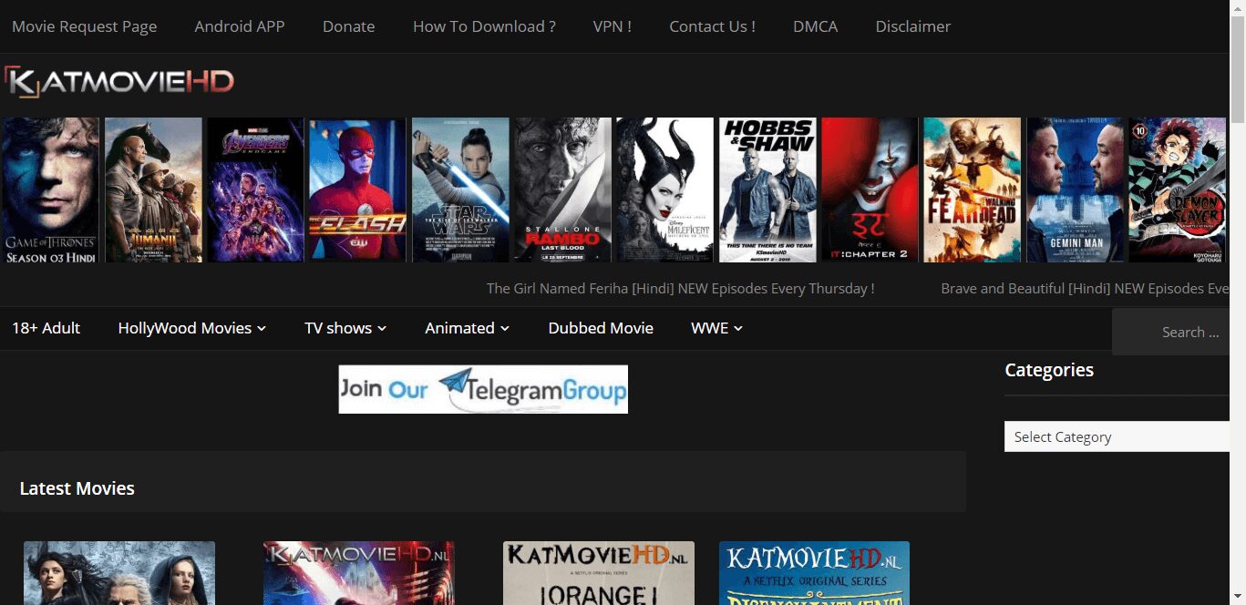This screenshot has height=605, width=1246.
Task: Focus the Search input field
Action: pyautogui.click(x=1171, y=332)
